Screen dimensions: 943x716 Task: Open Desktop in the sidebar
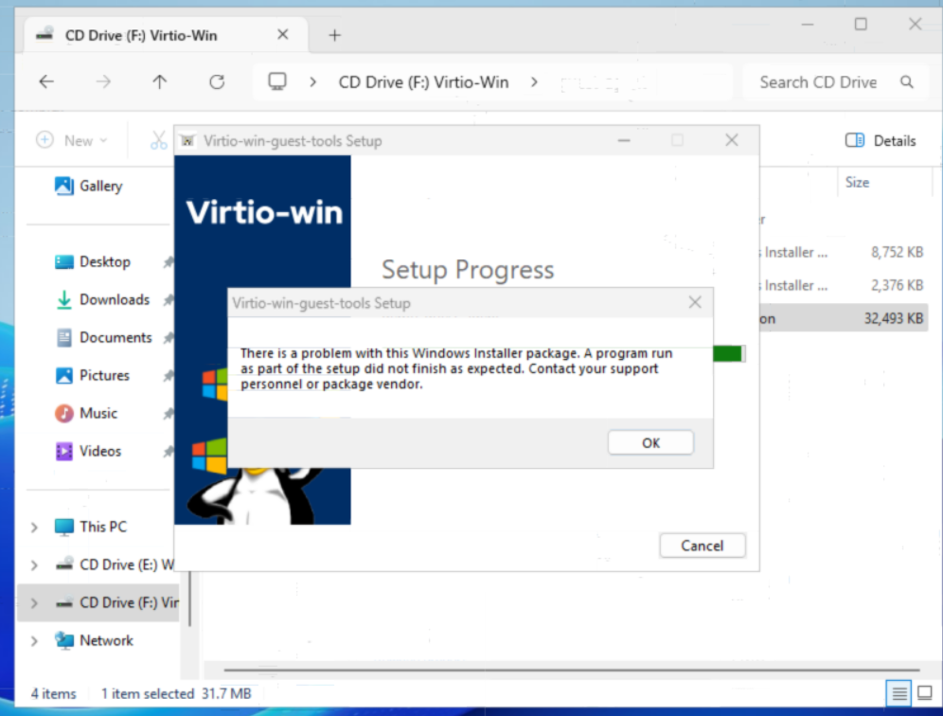(x=93, y=261)
